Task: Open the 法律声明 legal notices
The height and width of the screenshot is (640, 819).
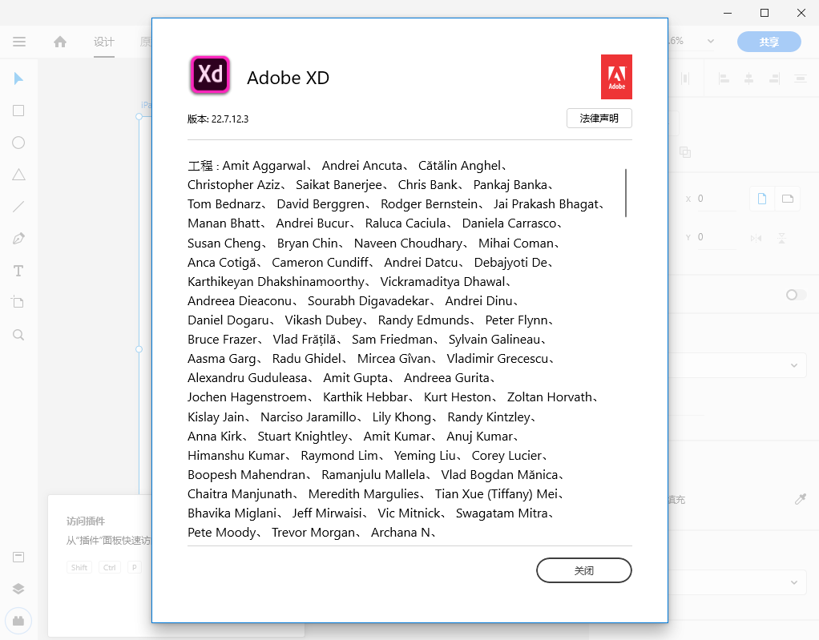Action: pos(599,119)
